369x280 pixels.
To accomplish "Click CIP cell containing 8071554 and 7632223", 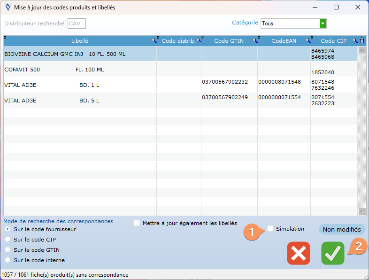I will (334, 101).
